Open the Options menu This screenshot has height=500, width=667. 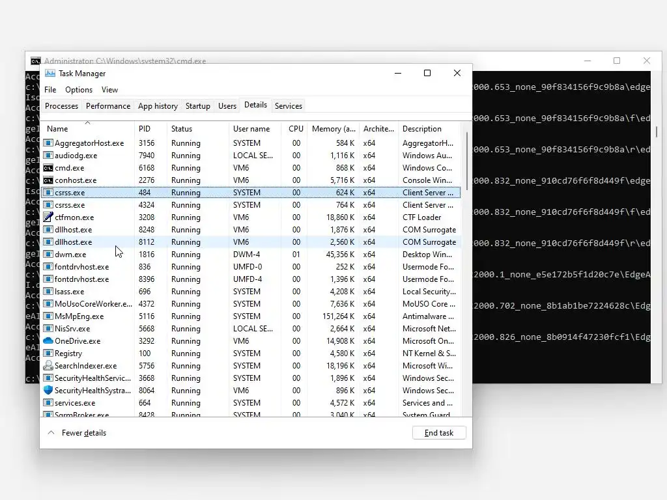click(79, 90)
